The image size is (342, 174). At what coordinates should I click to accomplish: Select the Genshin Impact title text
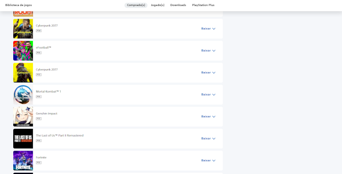[47, 113]
